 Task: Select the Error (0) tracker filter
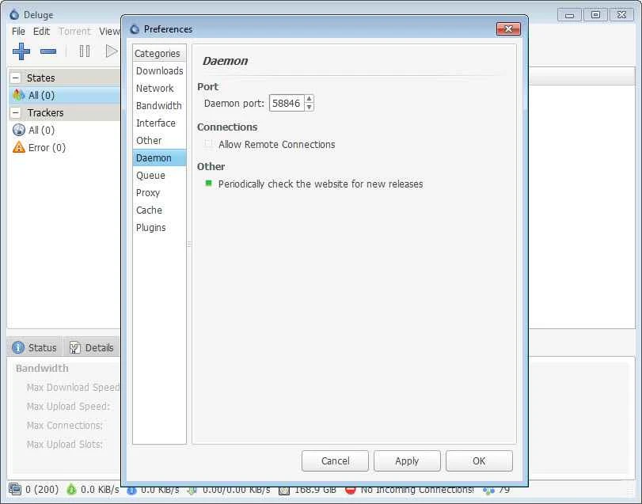pos(64,148)
